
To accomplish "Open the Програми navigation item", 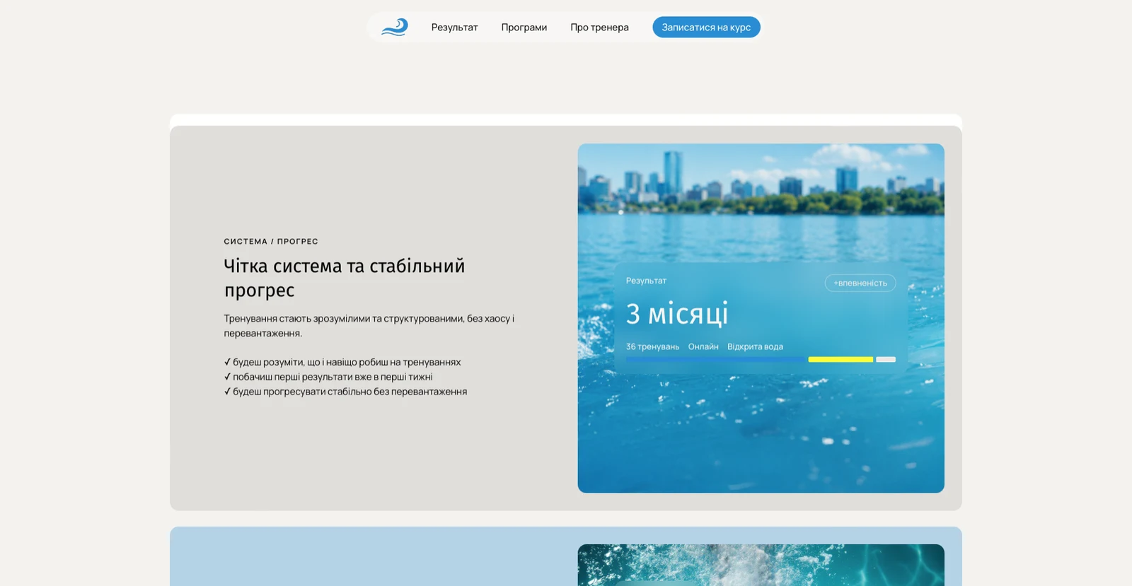I will [524, 28].
